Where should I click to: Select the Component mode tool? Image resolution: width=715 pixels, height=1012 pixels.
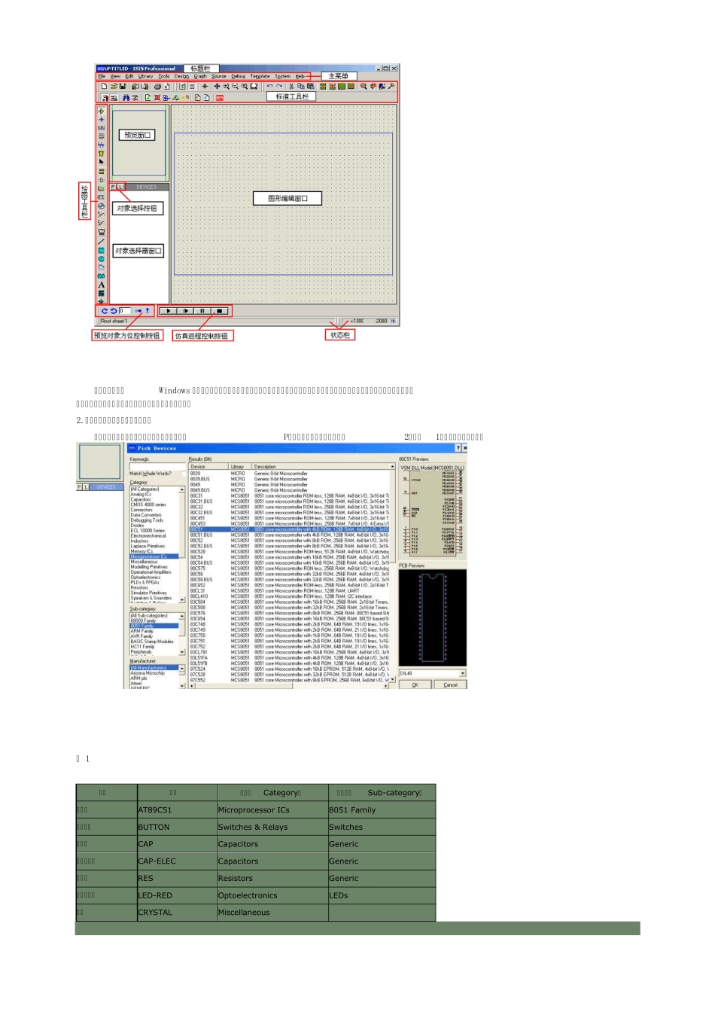click(102, 111)
